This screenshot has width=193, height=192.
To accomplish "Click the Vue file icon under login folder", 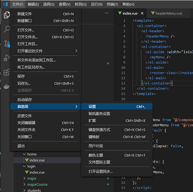I will coord(27,172).
